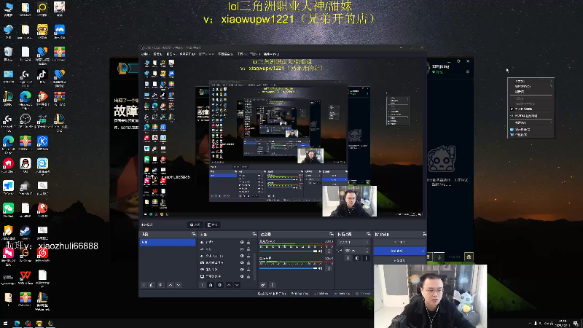Click webcam overlay inside the OBS preview
The height and width of the screenshot is (328, 583).
[x=350, y=201]
